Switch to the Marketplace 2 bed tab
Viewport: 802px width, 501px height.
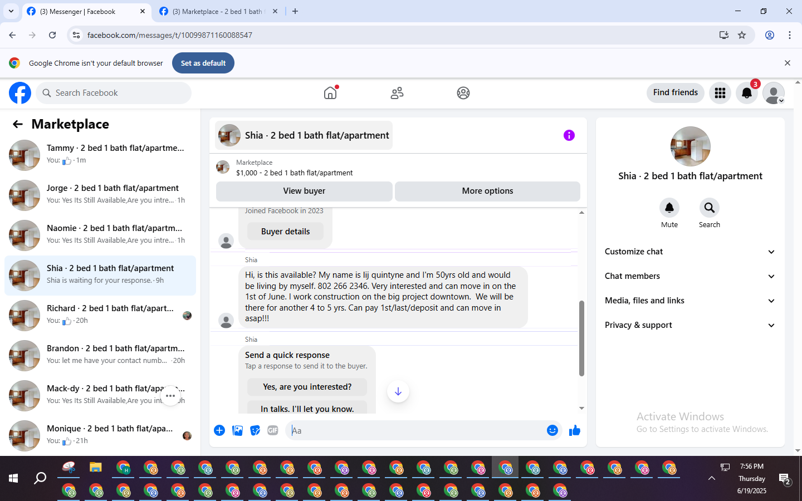pyautogui.click(x=219, y=12)
